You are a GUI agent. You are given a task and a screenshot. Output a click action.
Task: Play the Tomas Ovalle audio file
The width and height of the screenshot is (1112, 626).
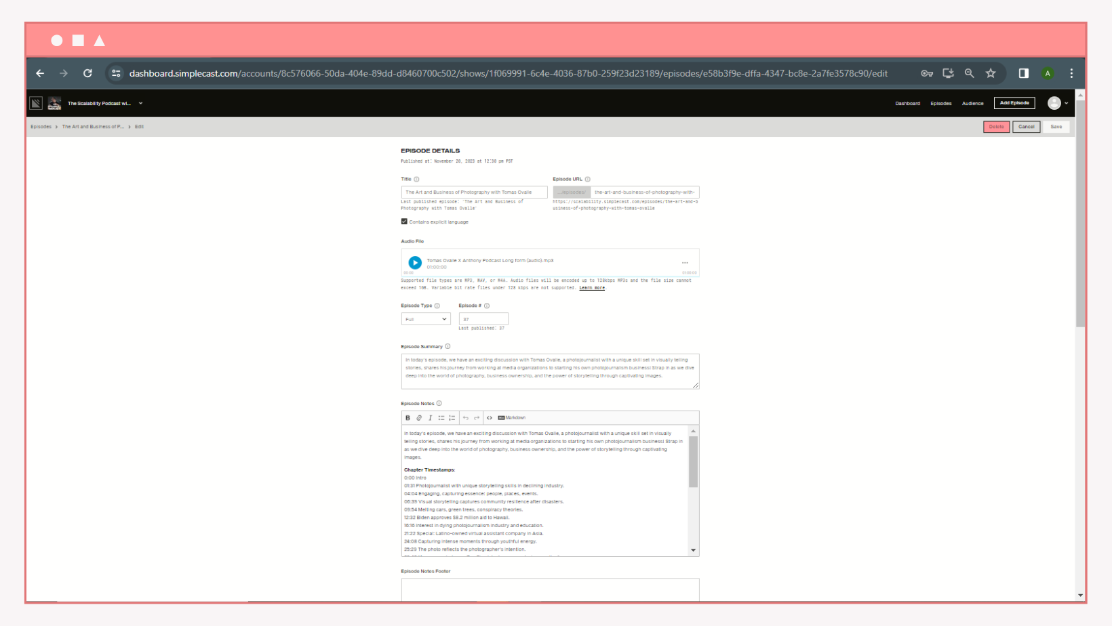pyautogui.click(x=415, y=263)
